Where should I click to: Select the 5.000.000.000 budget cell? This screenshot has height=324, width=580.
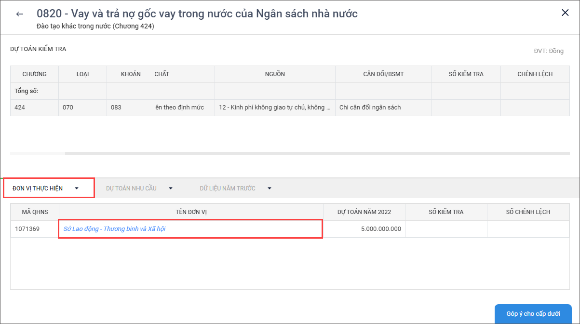[364, 229]
